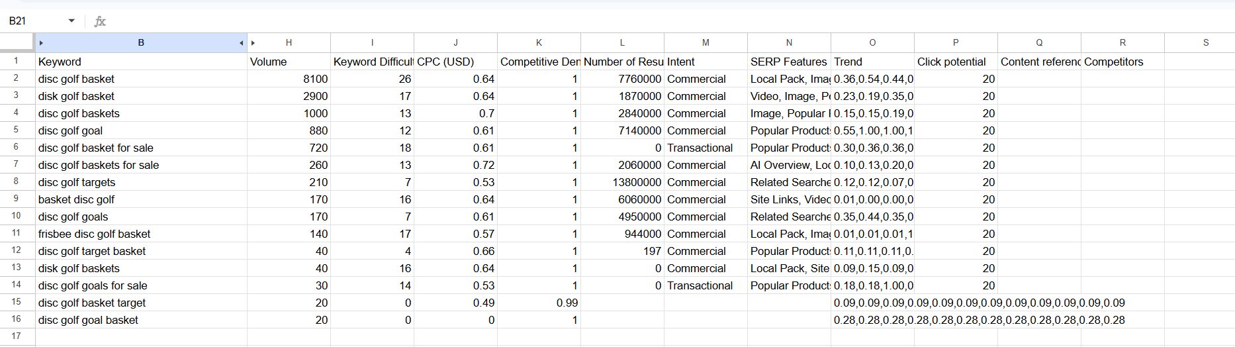Click the 'disk golf basket' keyword cell
This screenshot has width=1235, height=347.
point(141,96)
